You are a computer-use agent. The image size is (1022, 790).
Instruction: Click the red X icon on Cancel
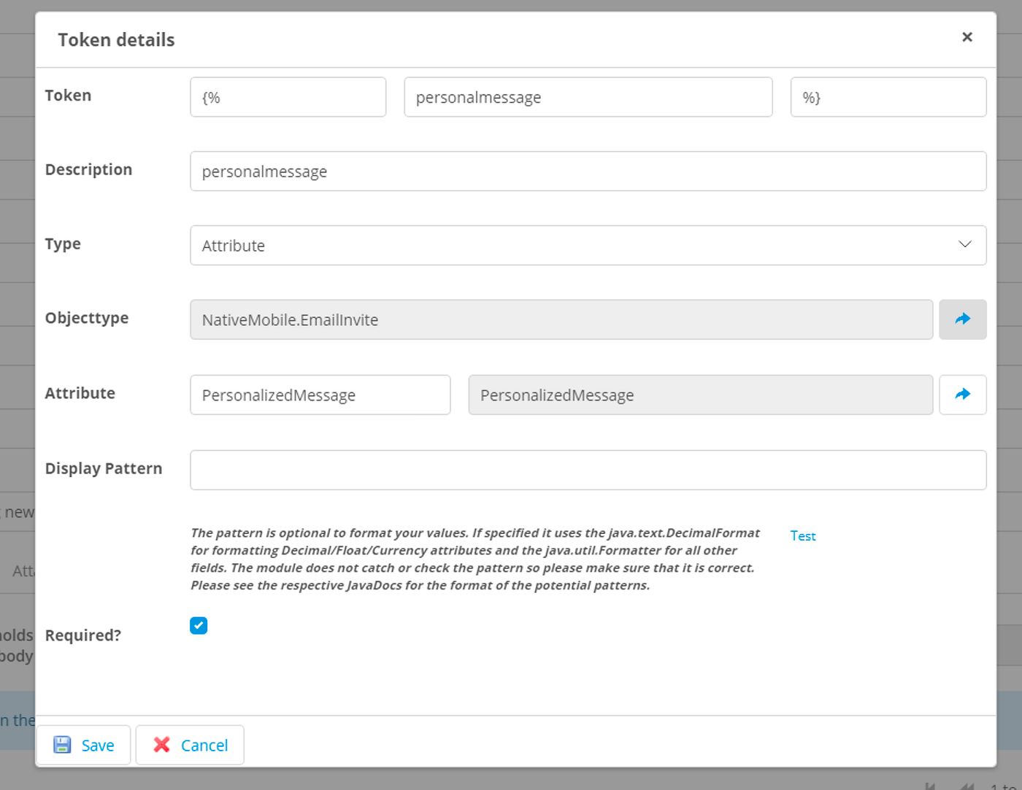pos(162,745)
